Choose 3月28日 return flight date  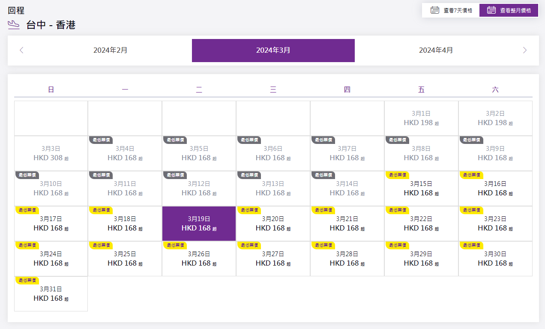tap(347, 259)
